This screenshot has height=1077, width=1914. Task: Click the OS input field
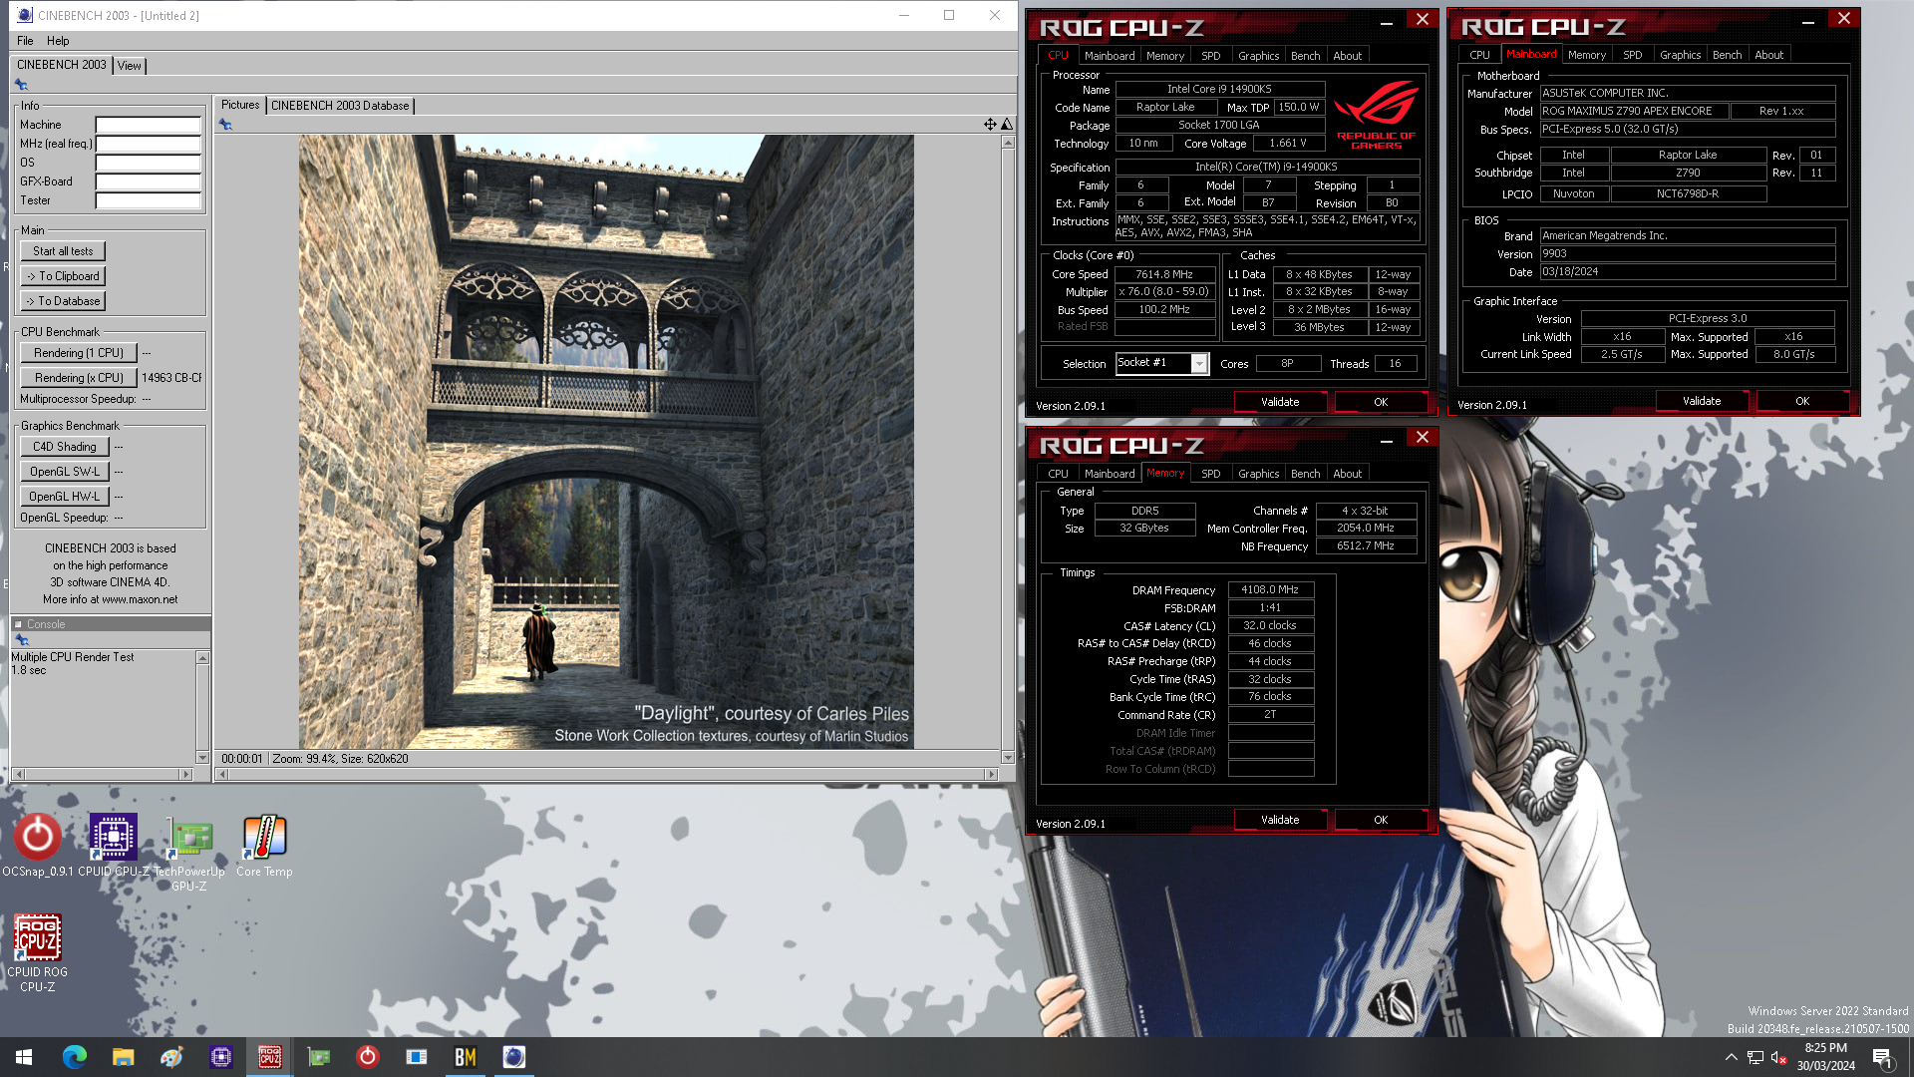point(149,164)
